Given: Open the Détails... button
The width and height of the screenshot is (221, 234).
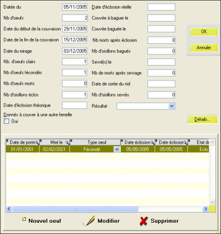Looking at the screenshot, I should (202, 120).
